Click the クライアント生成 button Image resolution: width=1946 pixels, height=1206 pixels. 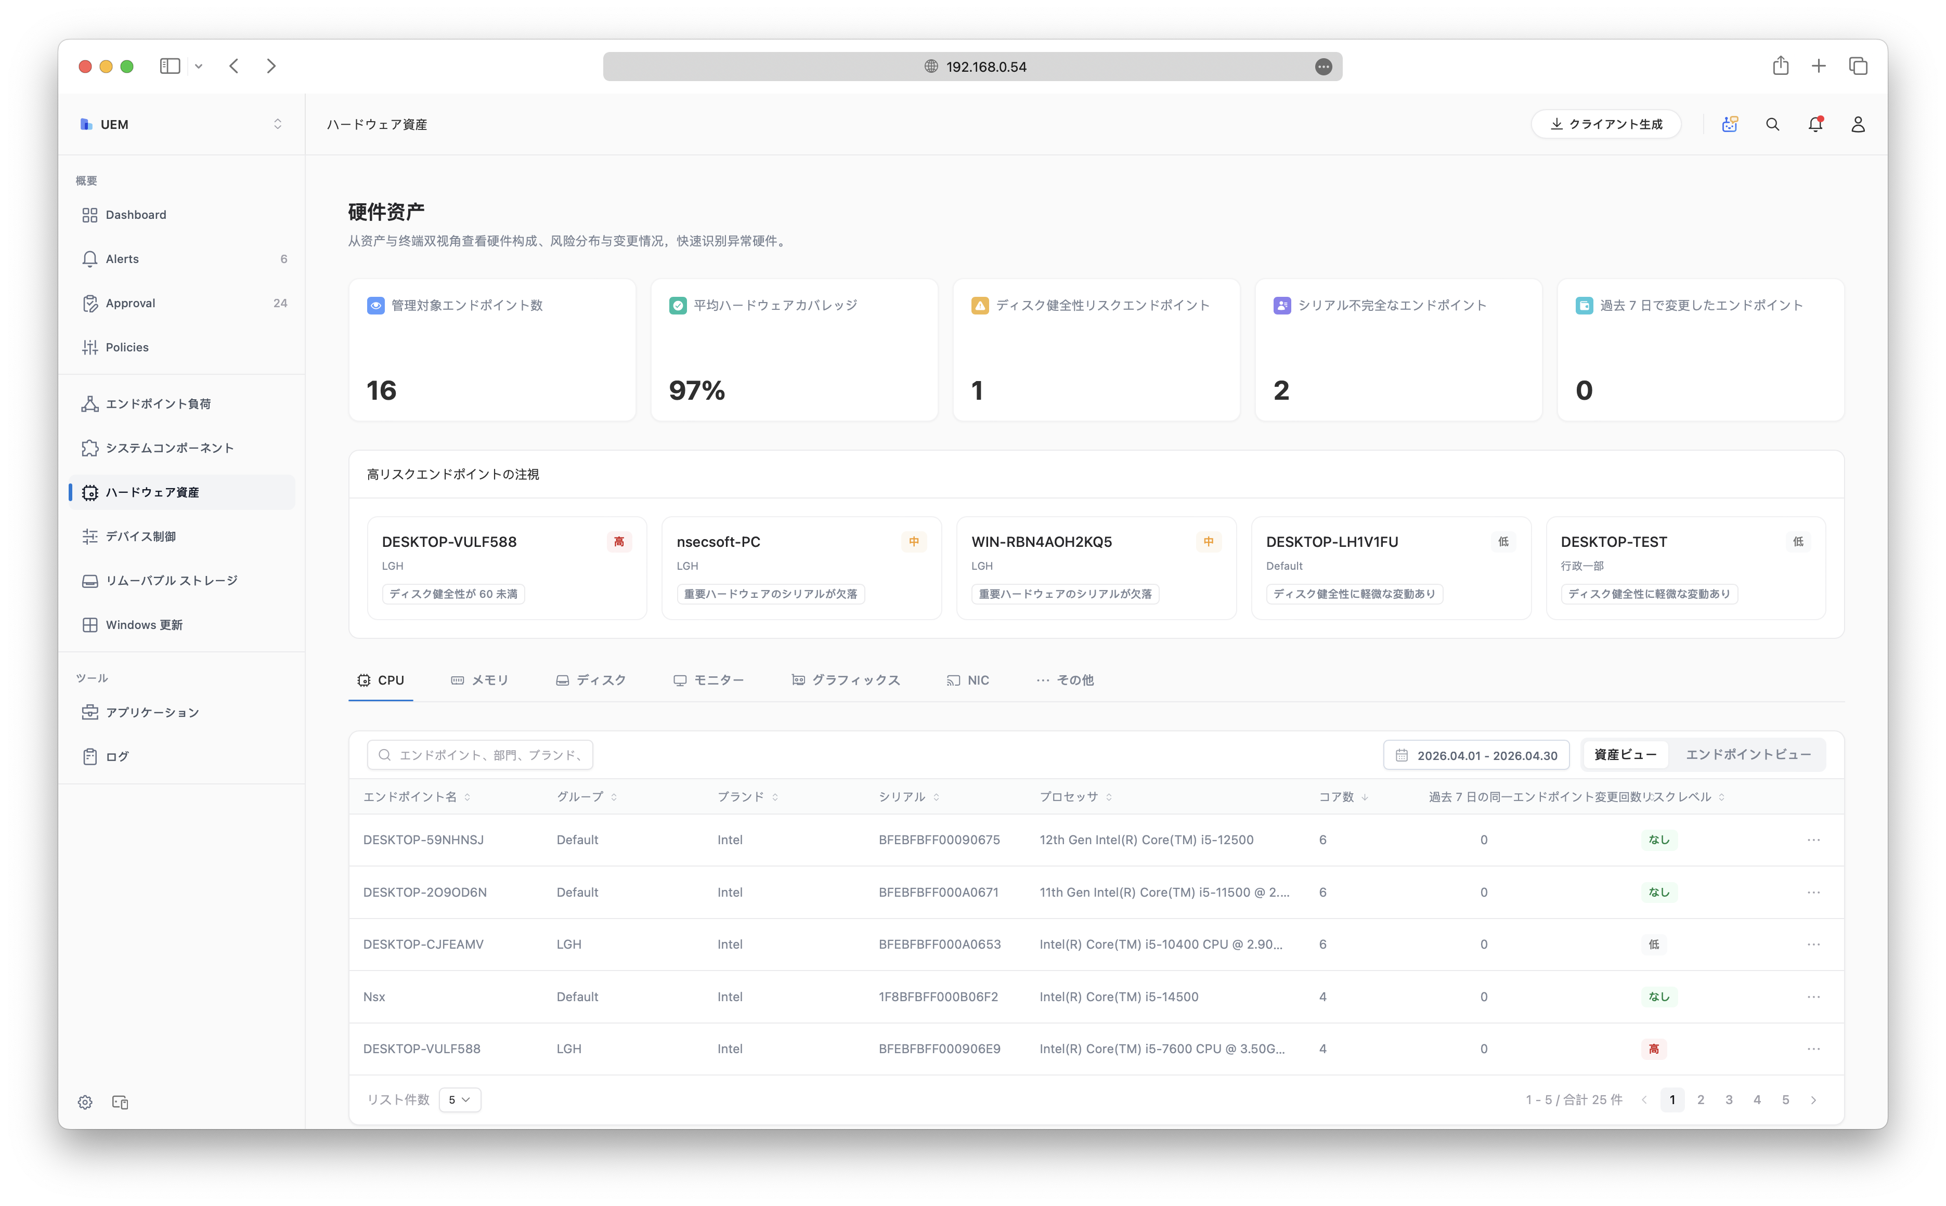pos(1605,124)
